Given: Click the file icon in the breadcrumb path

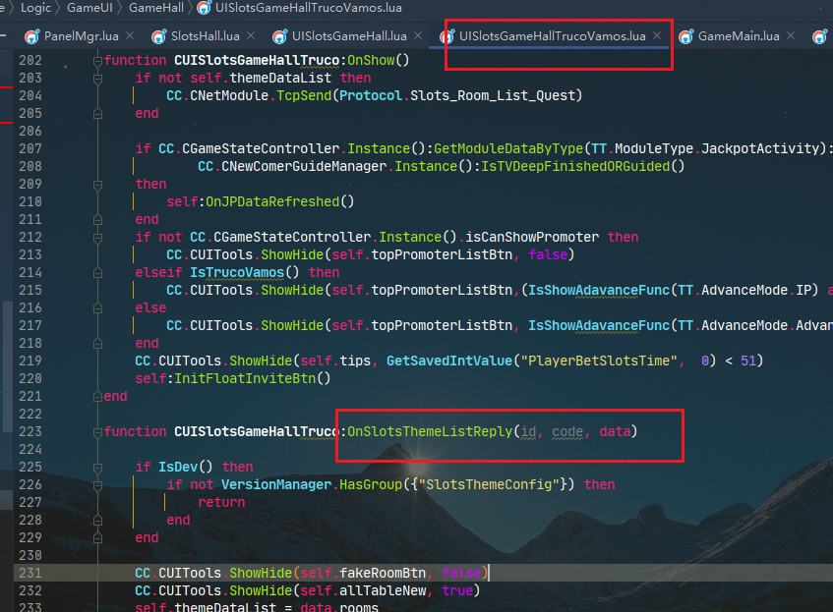Looking at the screenshot, I should click(204, 8).
